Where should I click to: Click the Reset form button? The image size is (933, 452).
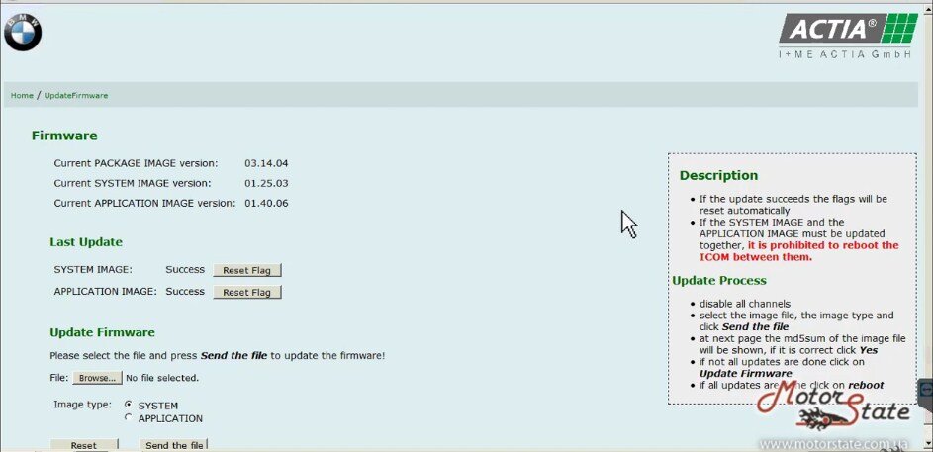tap(84, 445)
